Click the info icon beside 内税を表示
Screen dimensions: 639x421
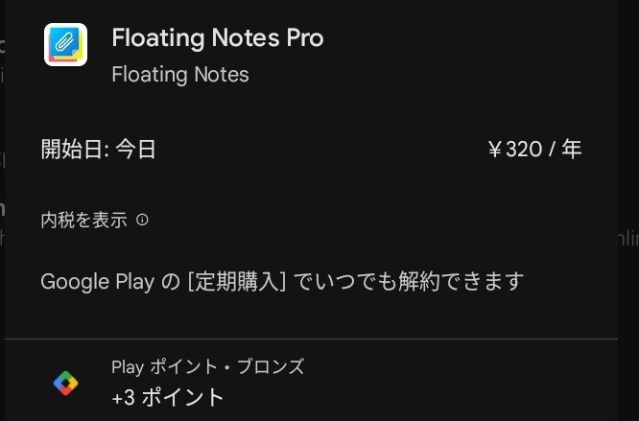point(142,221)
